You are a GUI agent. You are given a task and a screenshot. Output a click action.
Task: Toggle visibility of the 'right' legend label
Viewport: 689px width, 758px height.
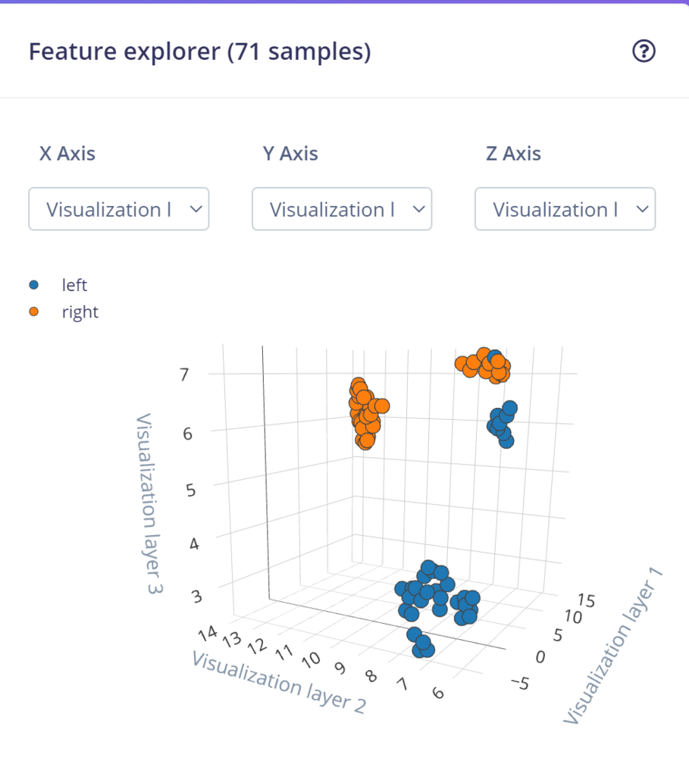point(80,312)
